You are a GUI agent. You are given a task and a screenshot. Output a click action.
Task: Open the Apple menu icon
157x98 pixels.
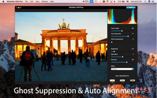pyautogui.click(x=3, y=1)
